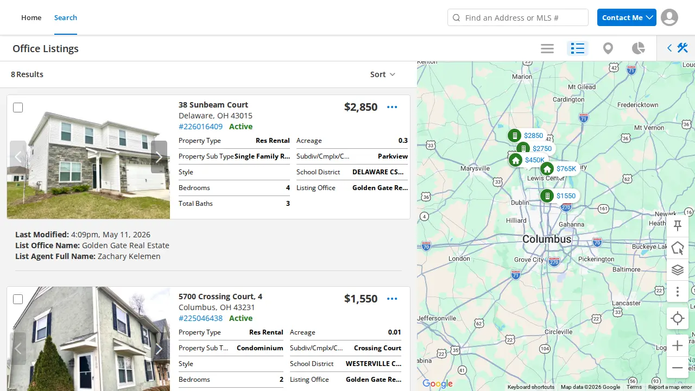
Task: Open the user profile avatar
Action: pos(669,17)
